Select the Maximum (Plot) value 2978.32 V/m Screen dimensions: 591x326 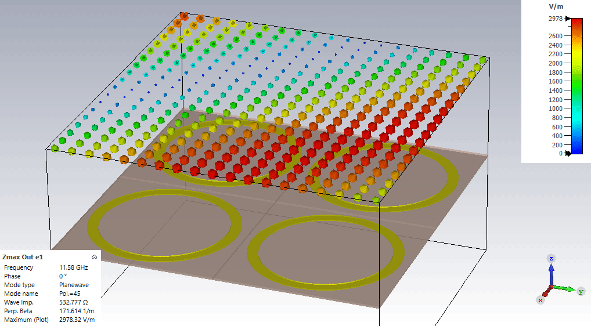coord(77,320)
